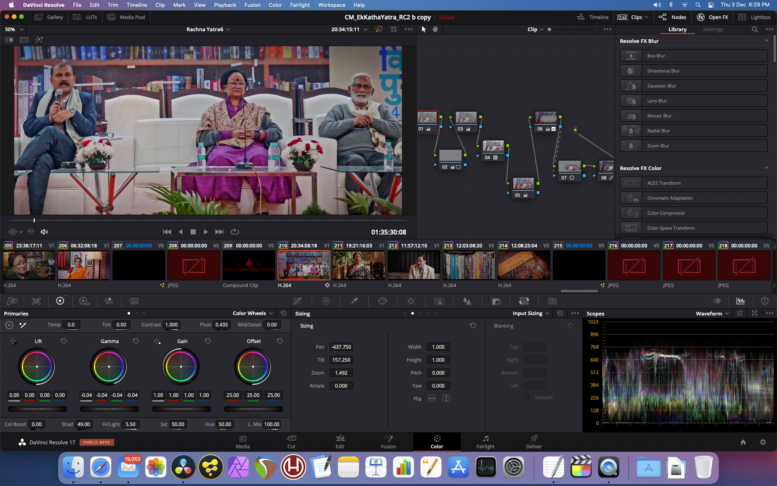Open the Power Window palette

pyautogui.click(x=382, y=301)
